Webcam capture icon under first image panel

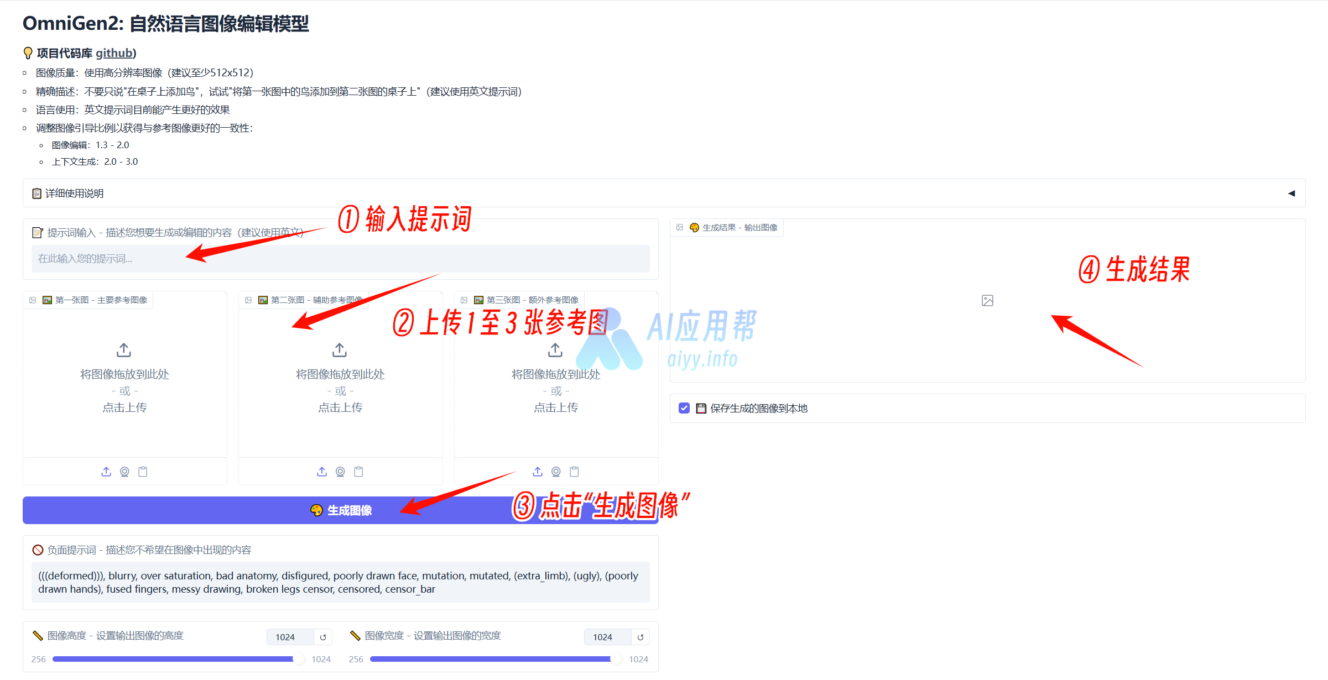click(124, 472)
